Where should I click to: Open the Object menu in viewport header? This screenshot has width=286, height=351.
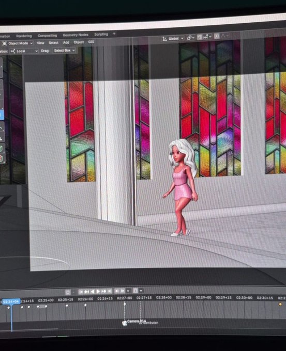[x=79, y=42]
